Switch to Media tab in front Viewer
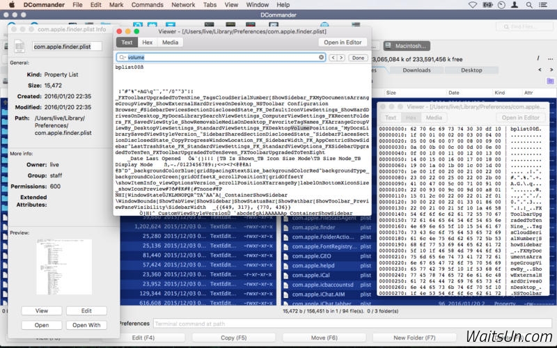This screenshot has height=348, width=557. [170, 42]
